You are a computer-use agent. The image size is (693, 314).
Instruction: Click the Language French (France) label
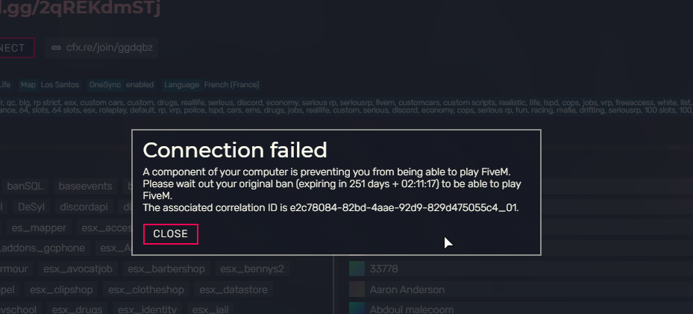coord(211,85)
